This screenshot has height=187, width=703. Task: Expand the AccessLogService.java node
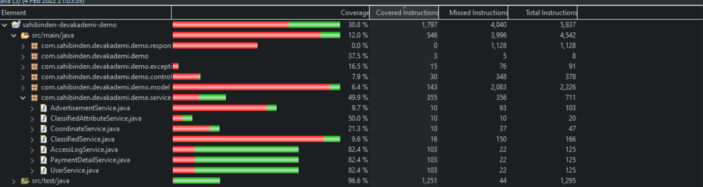[x=32, y=150]
